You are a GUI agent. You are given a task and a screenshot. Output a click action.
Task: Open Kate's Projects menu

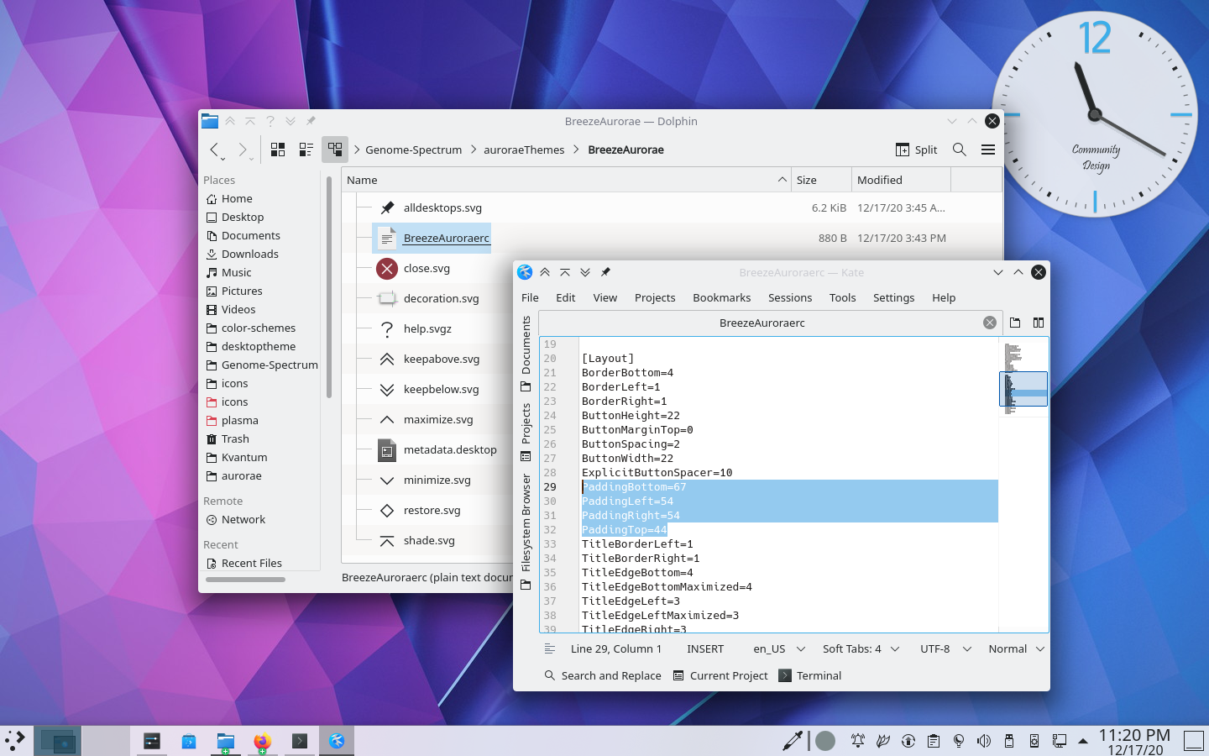point(655,297)
